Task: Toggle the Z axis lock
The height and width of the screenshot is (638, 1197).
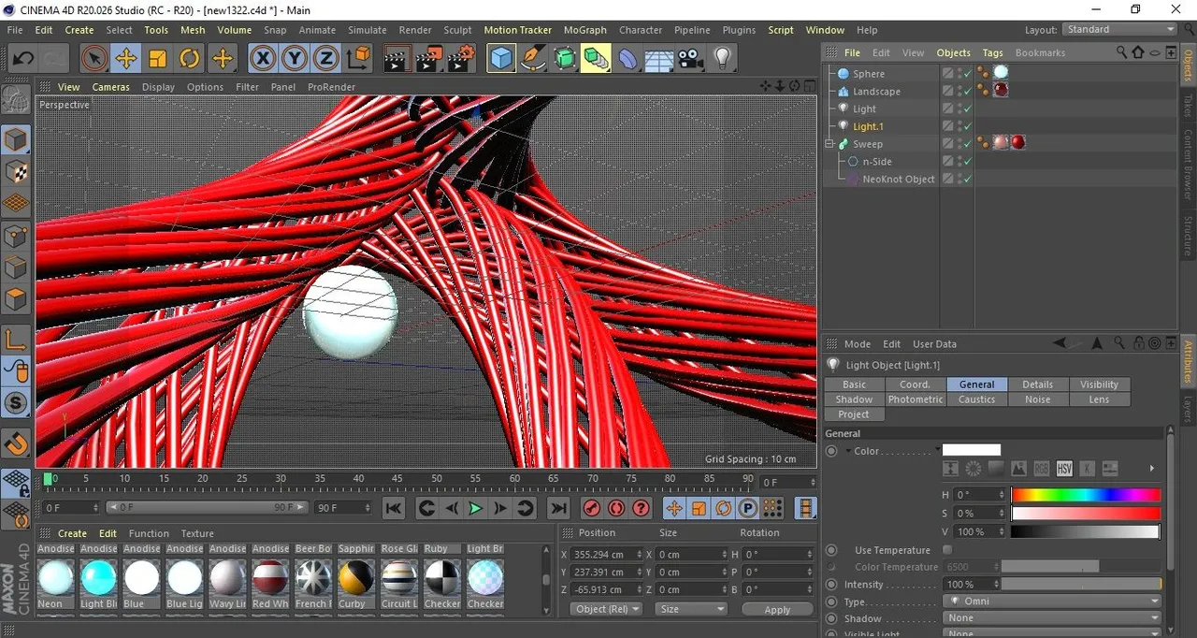Action: [x=325, y=59]
